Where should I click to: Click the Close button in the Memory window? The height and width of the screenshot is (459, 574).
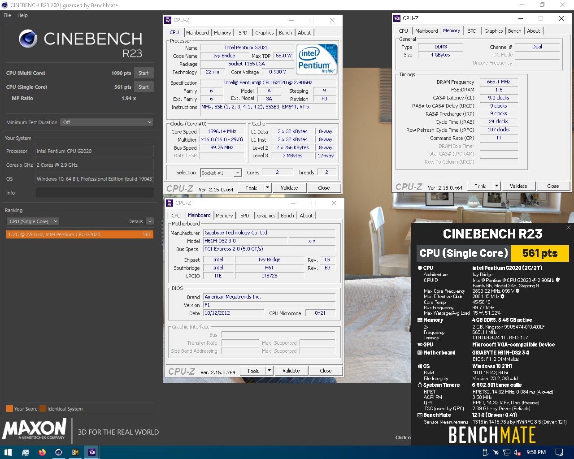click(x=553, y=186)
